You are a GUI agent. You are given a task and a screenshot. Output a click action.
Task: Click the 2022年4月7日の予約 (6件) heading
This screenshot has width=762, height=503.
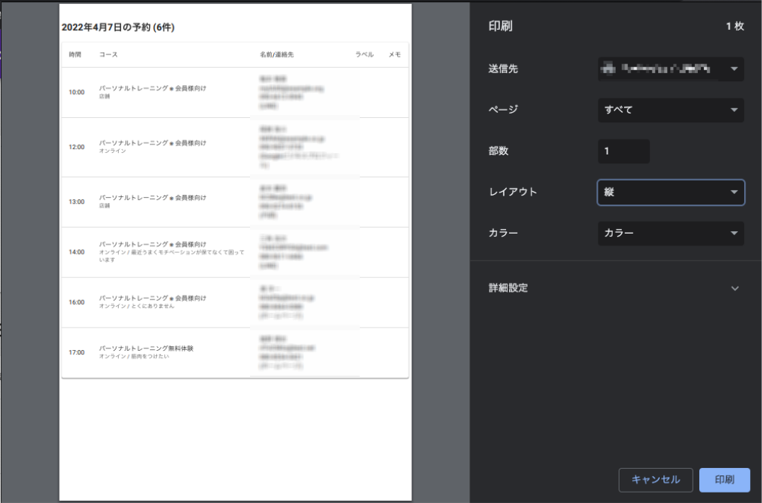pos(118,28)
